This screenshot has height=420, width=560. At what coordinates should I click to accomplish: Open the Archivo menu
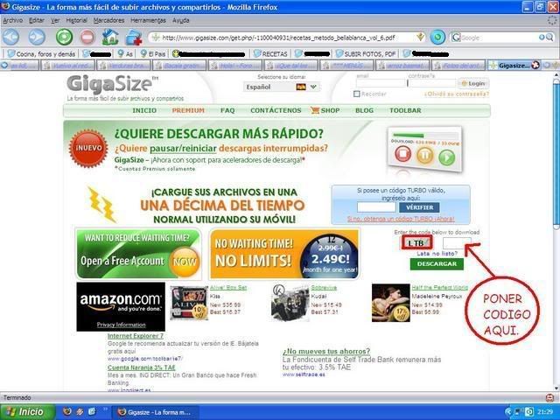tap(13, 20)
